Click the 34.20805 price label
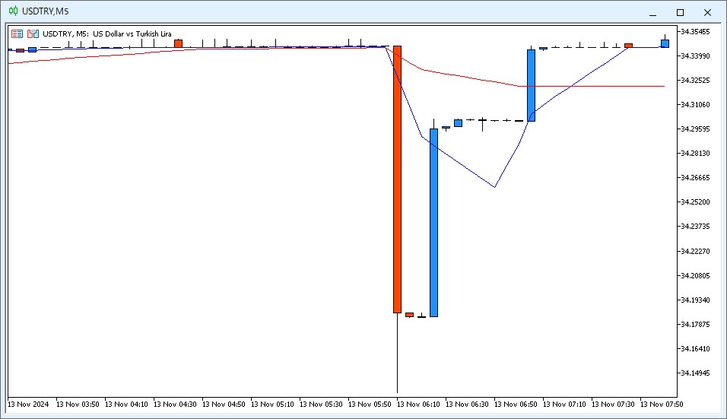727x419 pixels. pos(695,275)
